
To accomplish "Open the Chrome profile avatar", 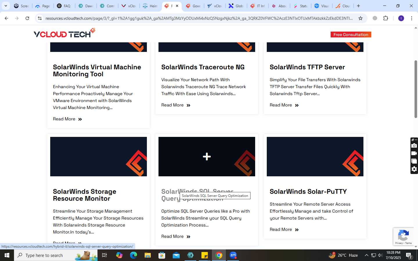I will (401, 18).
